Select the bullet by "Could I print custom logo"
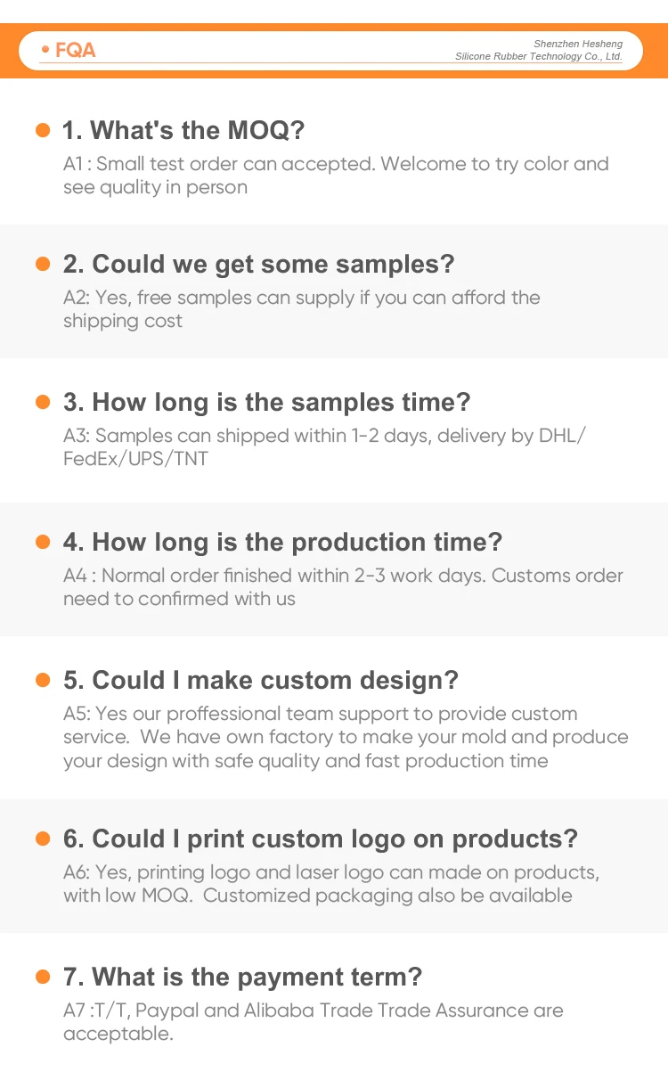Viewport: 668px width, 1088px height. [42, 839]
